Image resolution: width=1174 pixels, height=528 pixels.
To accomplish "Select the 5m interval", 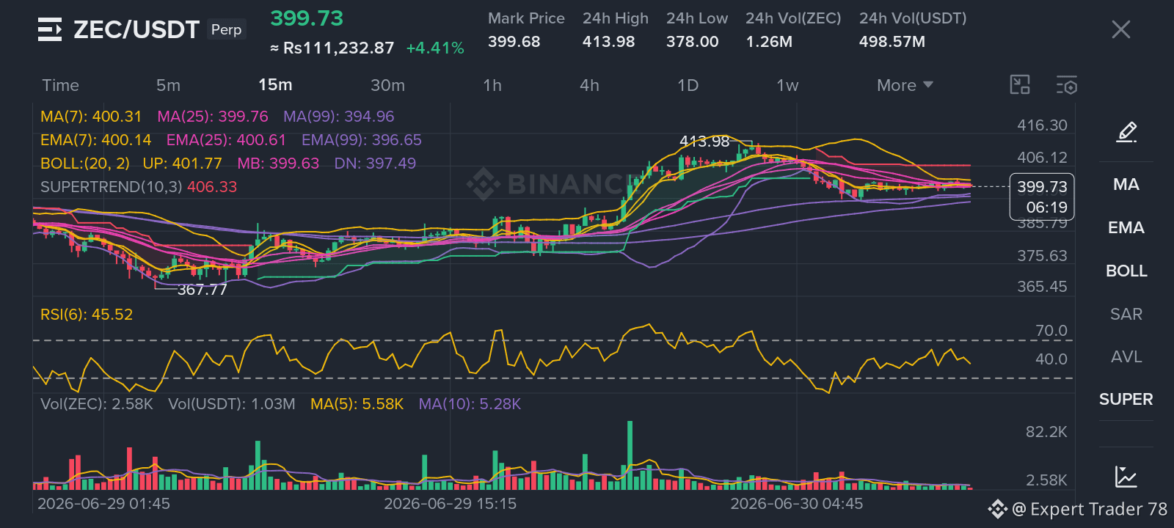I will pos(168,86).
